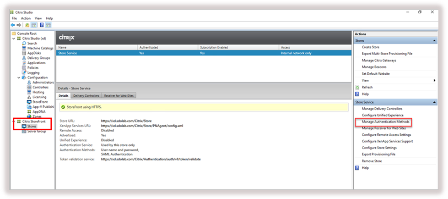The height and width of the screenshot is (199, 448).
Task: Open Manage Citrix Gateways
Action: click(379, 61)
